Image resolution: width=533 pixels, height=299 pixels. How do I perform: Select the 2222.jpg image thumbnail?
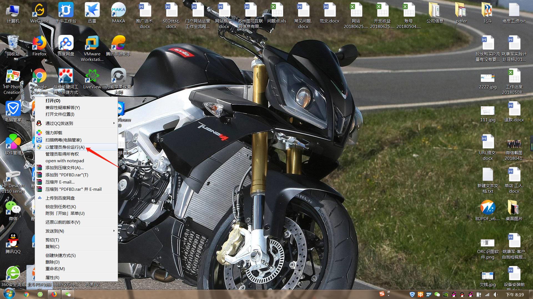coord(487,78)
